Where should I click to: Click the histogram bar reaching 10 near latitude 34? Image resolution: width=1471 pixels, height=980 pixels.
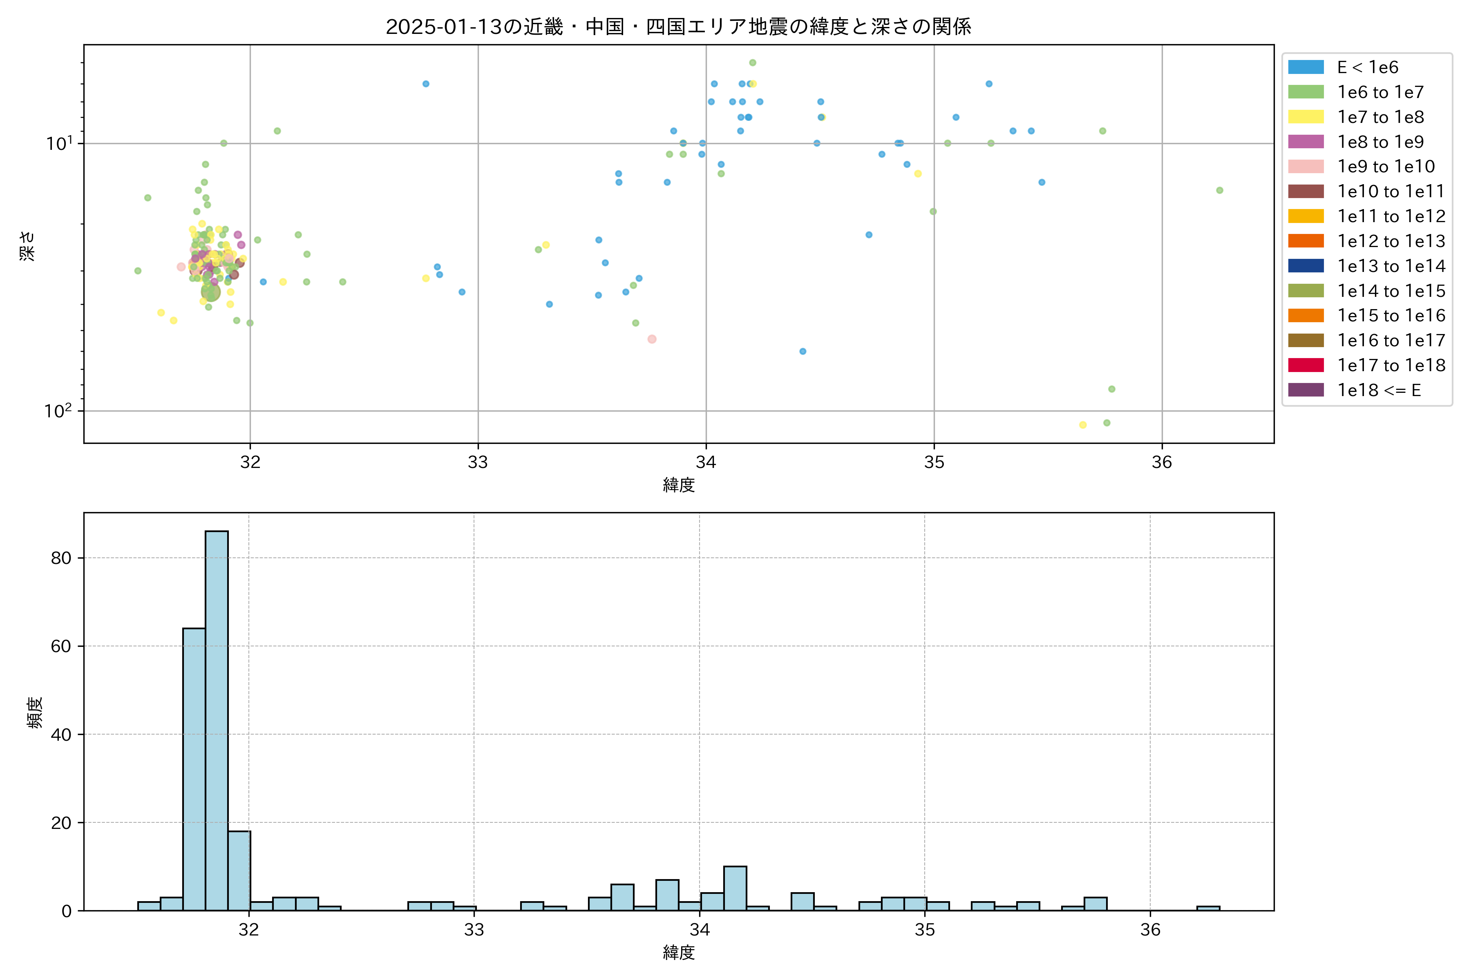coord(735,888)
